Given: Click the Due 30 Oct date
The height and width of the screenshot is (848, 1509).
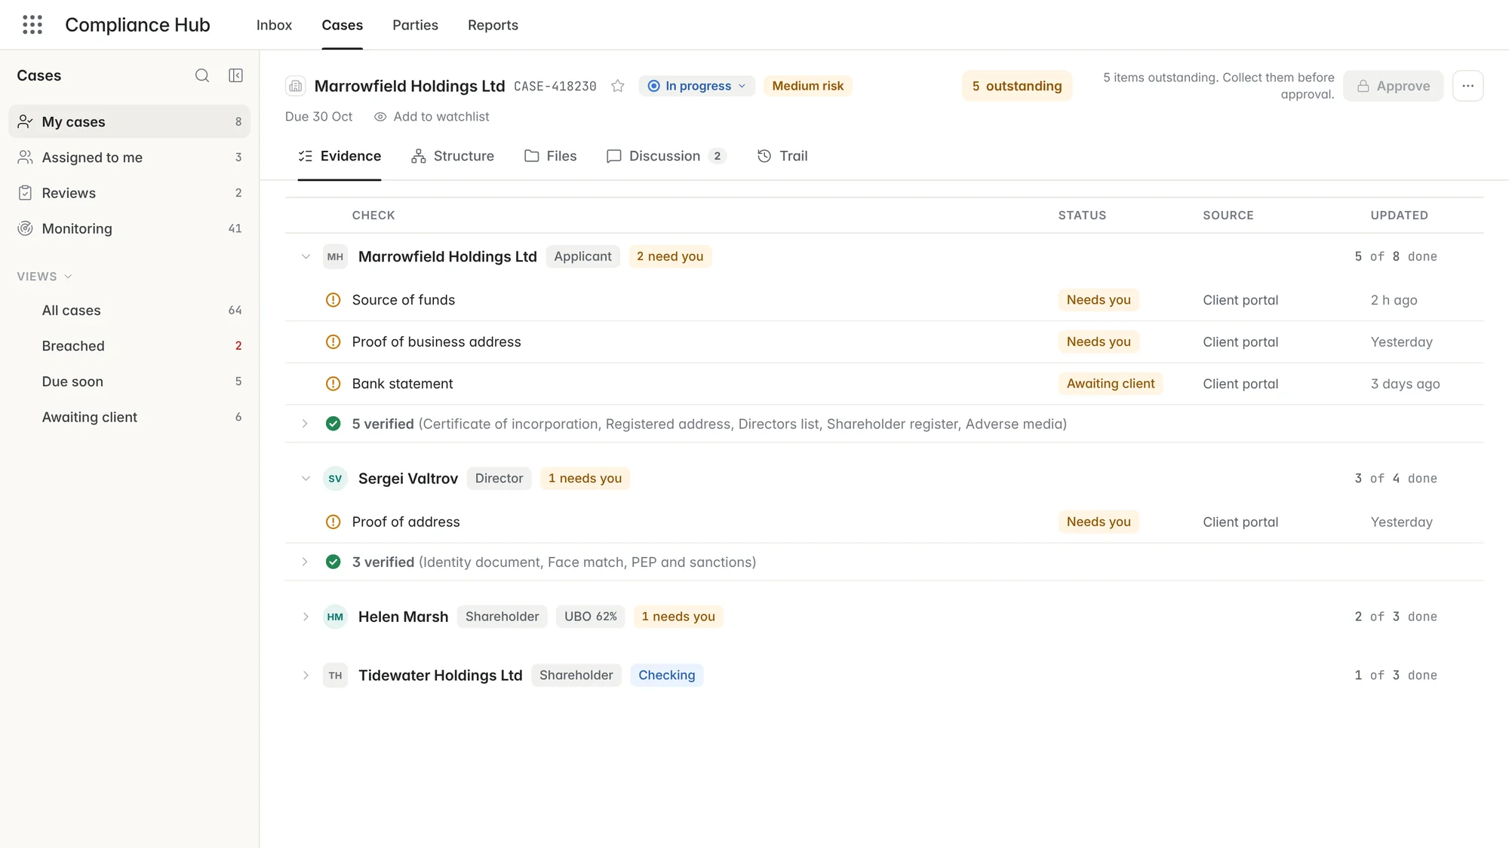Looking at the screenshot, I should pos(318,117).
